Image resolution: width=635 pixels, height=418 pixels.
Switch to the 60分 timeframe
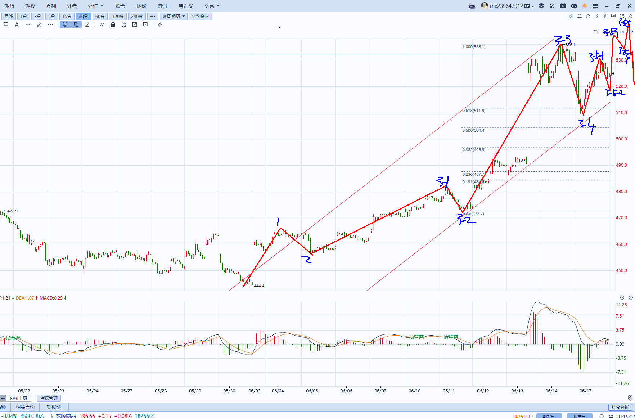click(100, 16)
